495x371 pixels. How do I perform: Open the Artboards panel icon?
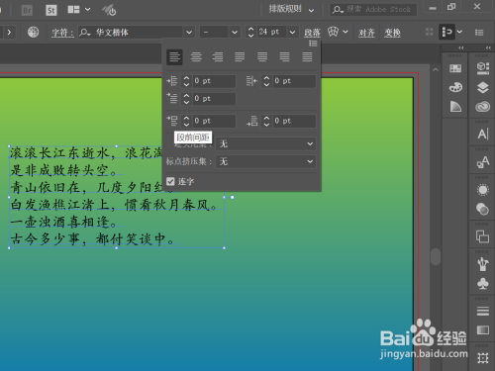coord(483,358)
